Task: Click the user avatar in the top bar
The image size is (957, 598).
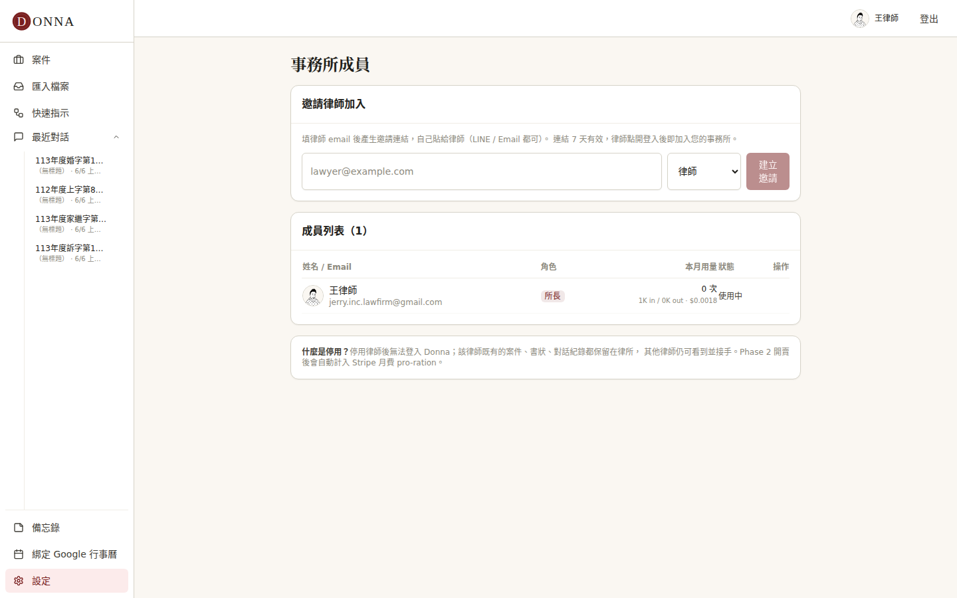Action: point(860,19)
